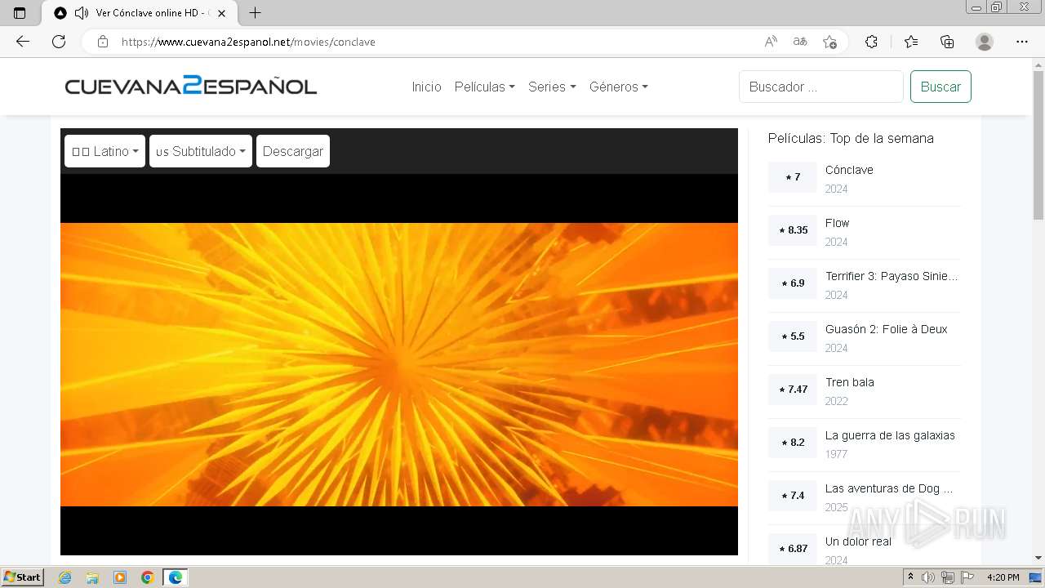Click the Buscar button
Viewport: 1045px width, 588px height.
[x=940, y=87]
